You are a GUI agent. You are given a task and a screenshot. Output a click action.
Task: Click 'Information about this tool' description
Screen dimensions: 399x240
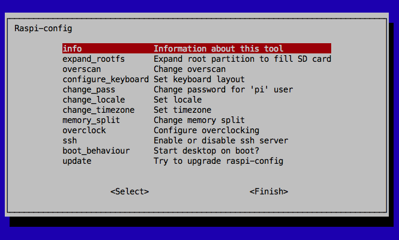(x=218, y=49)
